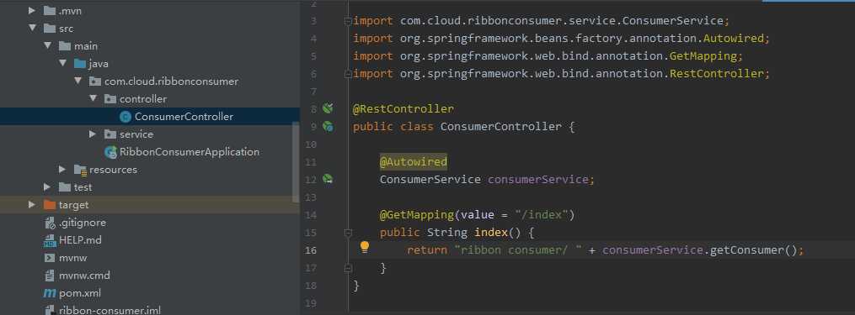Expand the target folder arrow

[x=32, y=205]
